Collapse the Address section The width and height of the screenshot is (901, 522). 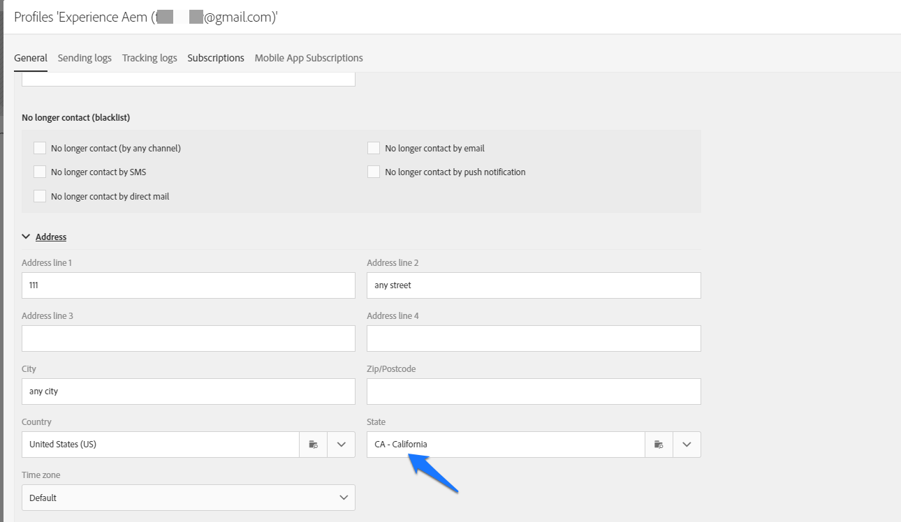[26, 236]
